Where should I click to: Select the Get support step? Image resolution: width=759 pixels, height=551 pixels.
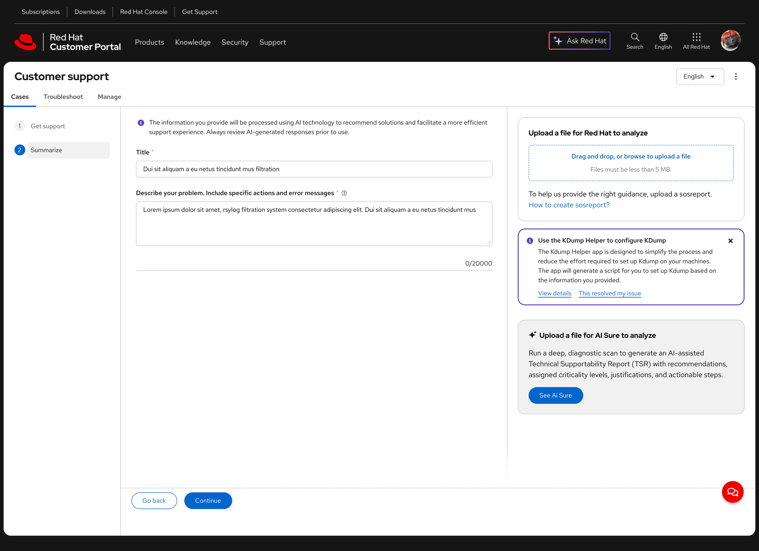(48, 126)
